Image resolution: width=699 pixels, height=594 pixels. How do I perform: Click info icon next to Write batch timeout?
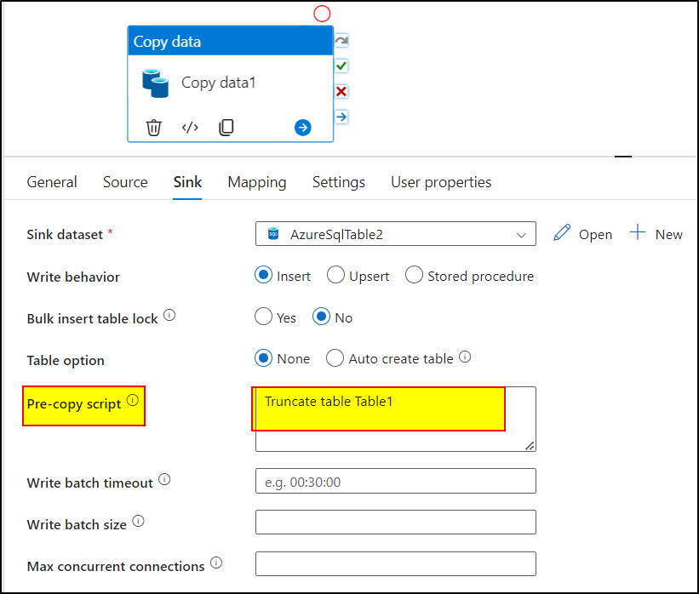[x=164, y=479]
